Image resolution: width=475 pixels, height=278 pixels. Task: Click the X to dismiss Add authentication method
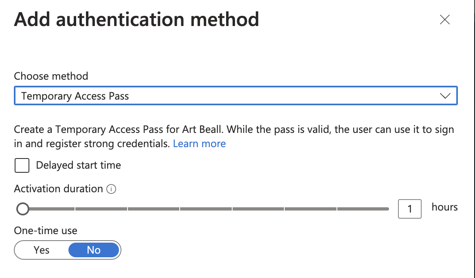point(444,20)
